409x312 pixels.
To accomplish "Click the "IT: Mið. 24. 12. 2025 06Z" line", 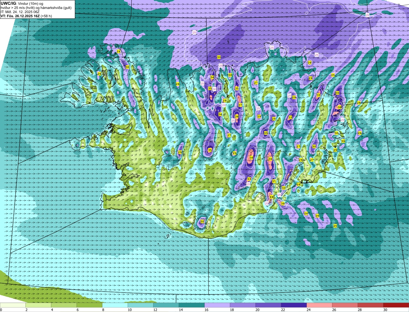I will coord(20,12).
